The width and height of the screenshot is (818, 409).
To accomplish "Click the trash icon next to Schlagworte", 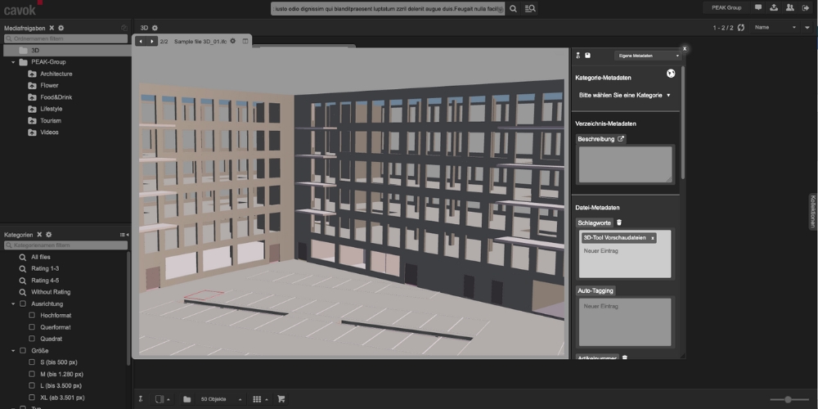I will (x=619, y=222).
